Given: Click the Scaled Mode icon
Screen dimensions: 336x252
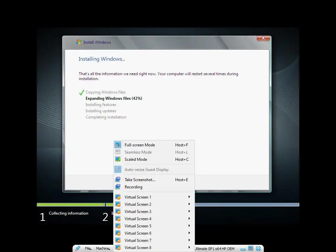Looking at the screenshot, I should click(118, 159).
